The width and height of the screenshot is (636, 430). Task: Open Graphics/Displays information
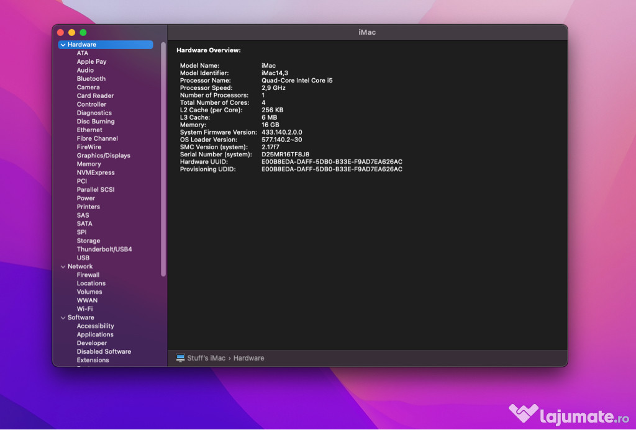click(104, 155)
